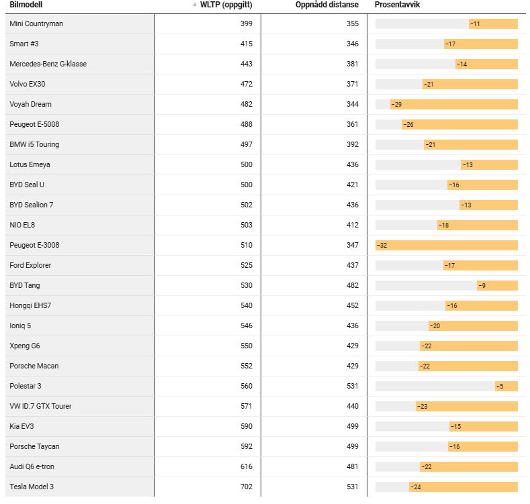Select the Lotus Emeya row

[x=265, y=165]
